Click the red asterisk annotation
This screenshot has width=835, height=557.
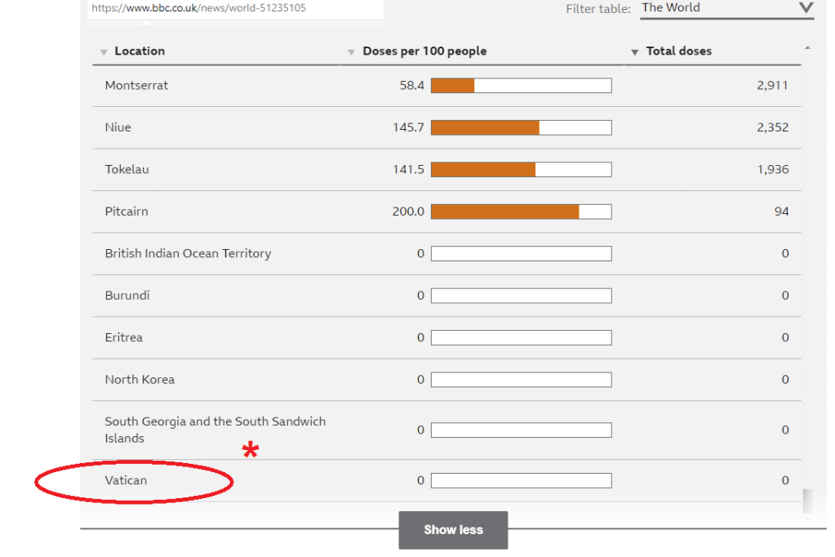[251, 450]
